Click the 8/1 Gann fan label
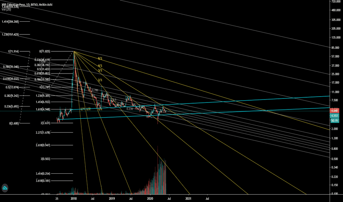Screen dimensions: 343x202 100,59
